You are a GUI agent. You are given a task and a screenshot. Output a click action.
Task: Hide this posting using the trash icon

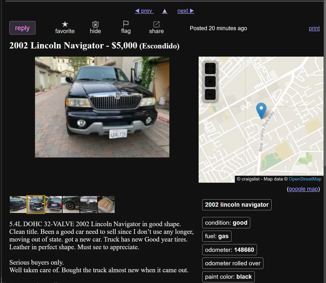[x=96, y=28]
